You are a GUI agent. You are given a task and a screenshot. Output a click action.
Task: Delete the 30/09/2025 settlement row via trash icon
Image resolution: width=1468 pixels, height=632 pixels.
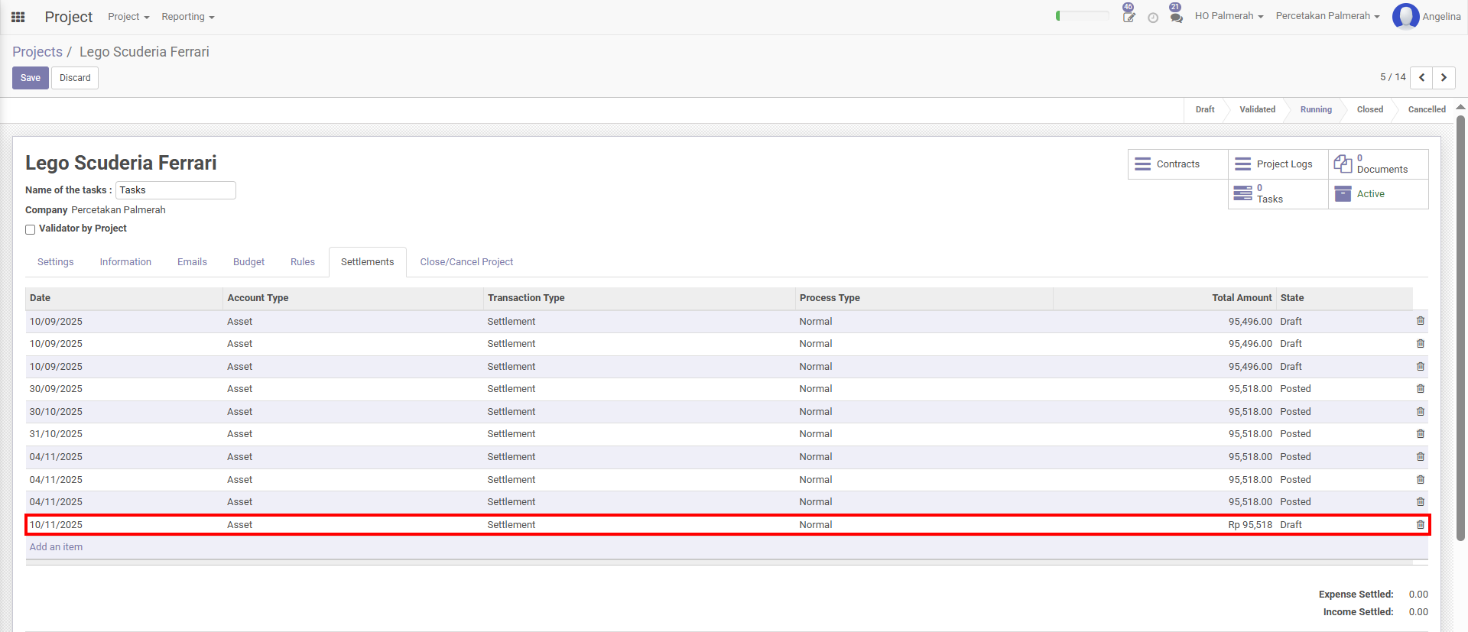click(x=1421, y=389)
